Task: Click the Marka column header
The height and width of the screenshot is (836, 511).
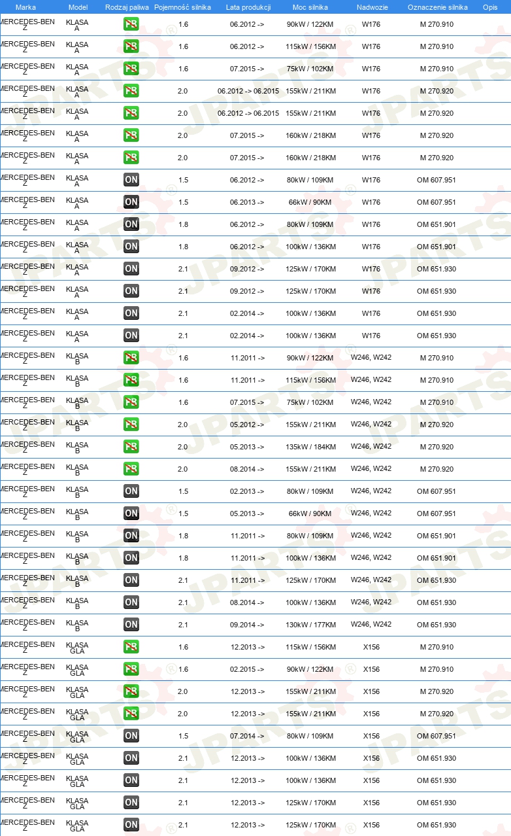Action: click(25, 7)
